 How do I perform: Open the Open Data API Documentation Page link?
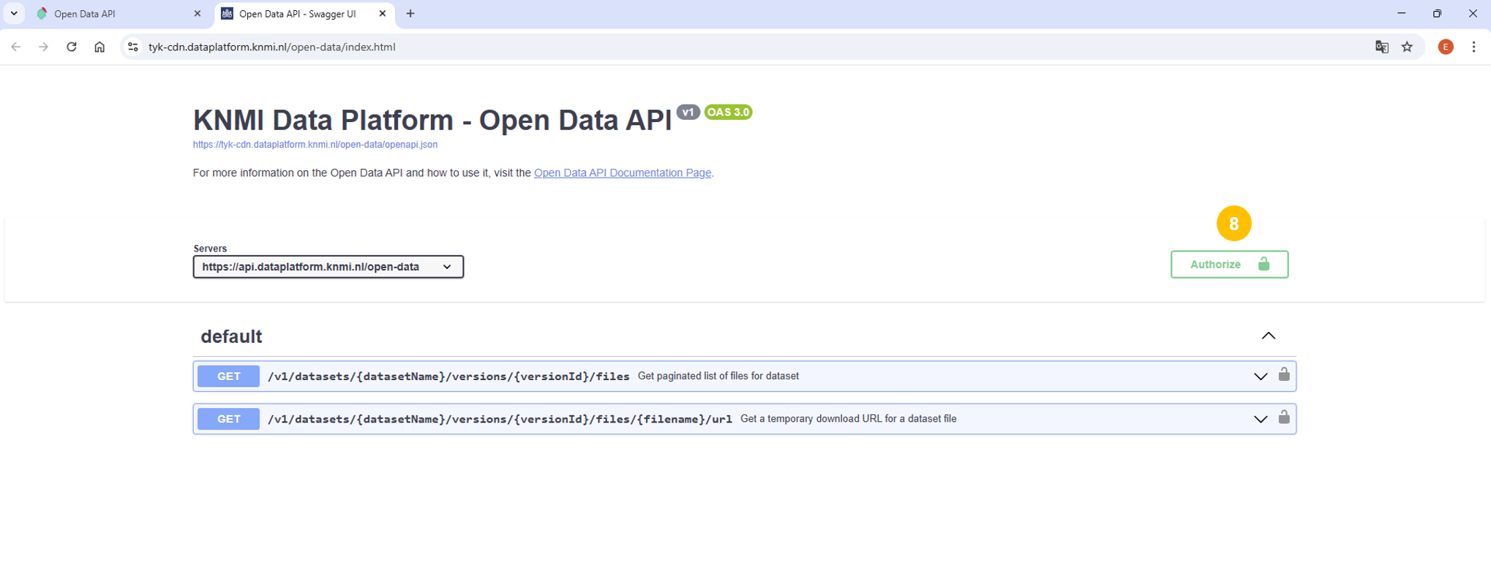coord(622,173)
